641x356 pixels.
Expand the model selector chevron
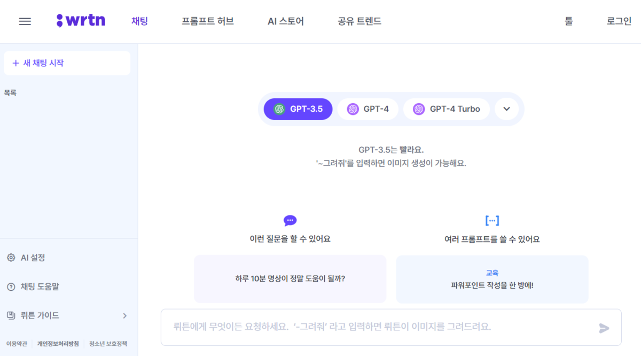click(x=506, y=109)
